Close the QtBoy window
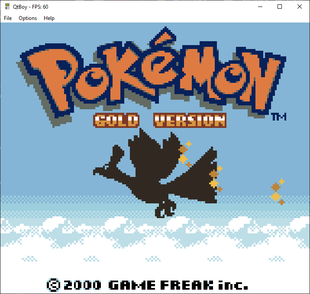The image size is (310, 294). click(x=299, y=7)
